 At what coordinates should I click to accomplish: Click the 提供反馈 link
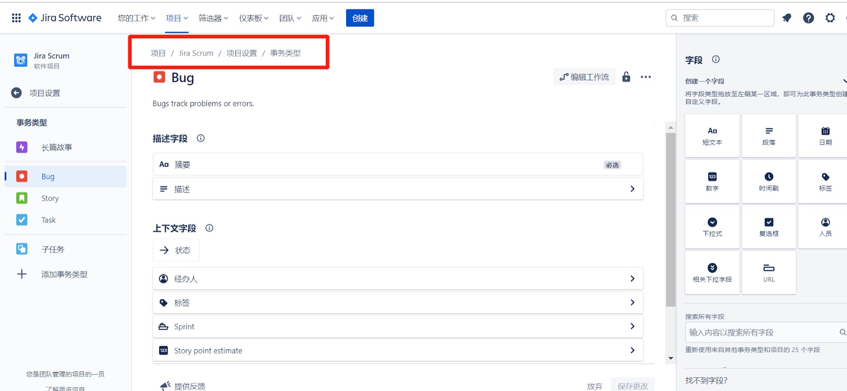[x=183, y=386]
